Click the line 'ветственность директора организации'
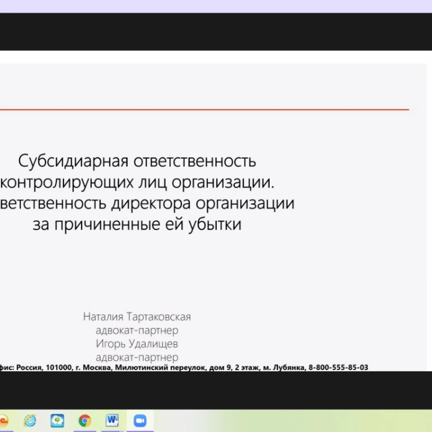 pyautogui.click(x=147, y=203)
